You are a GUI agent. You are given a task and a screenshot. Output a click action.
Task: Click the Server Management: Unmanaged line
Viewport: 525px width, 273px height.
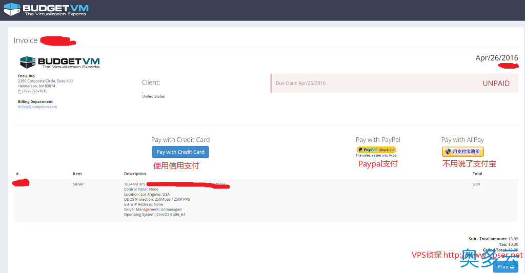153,209
